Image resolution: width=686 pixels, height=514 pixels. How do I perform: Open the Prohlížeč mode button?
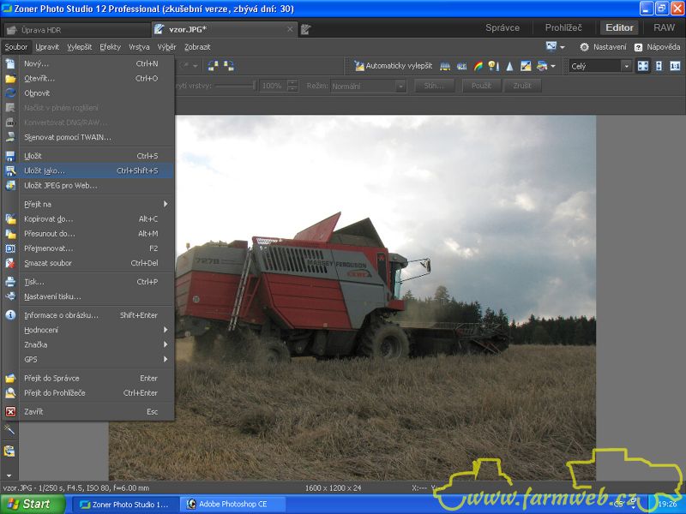point(563,27)
